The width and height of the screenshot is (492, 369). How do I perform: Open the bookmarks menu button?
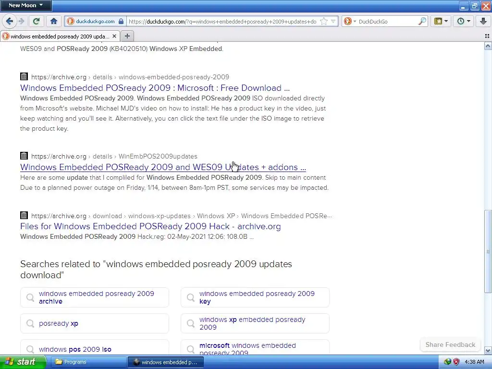[441, 21]
